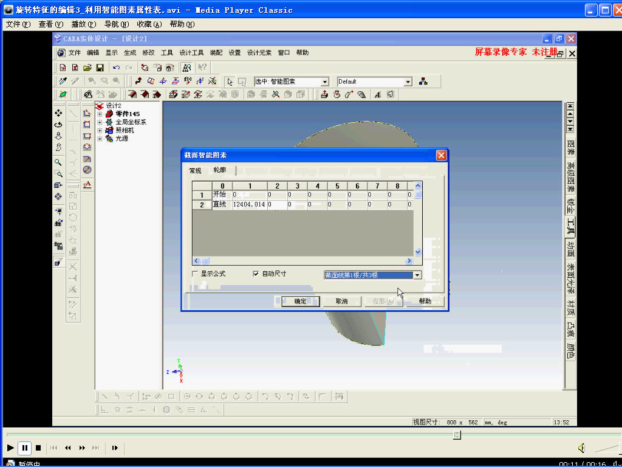Click the 开始 cell in row 1
Viewport: 622px width, 467px height.
(x=222, y=195)
